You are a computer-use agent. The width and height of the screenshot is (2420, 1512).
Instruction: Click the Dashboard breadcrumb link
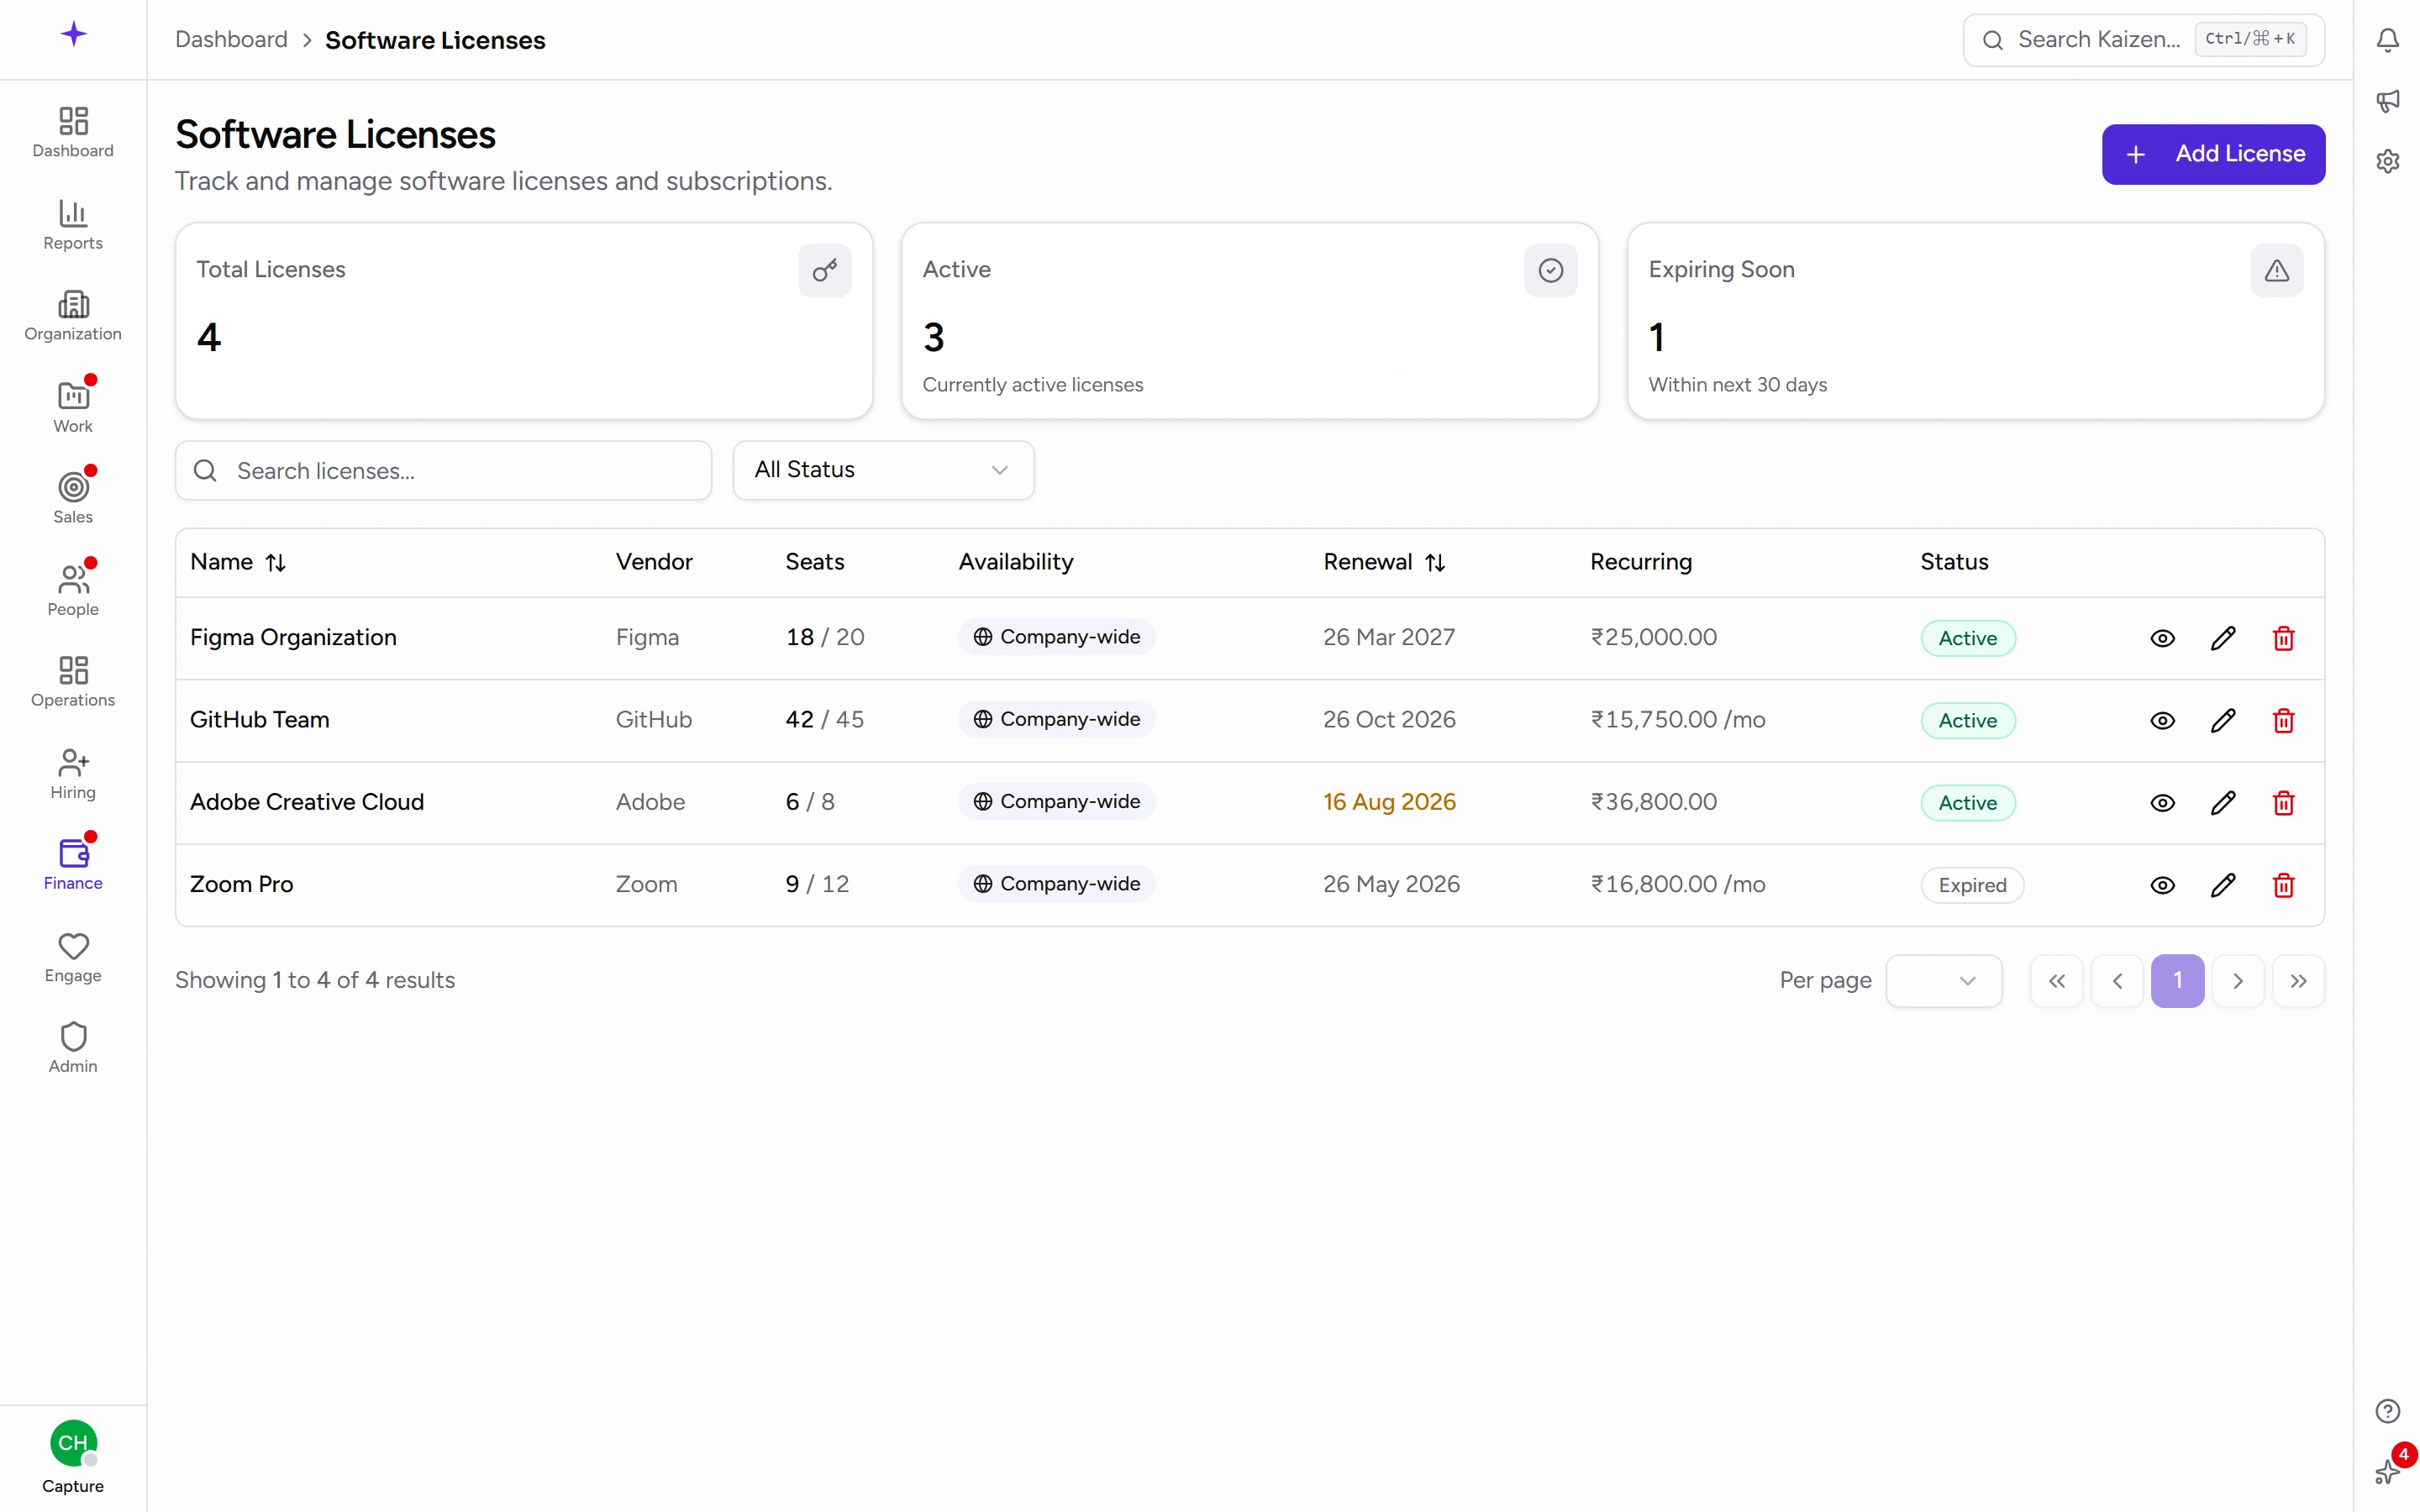click(x=231, y=40)
